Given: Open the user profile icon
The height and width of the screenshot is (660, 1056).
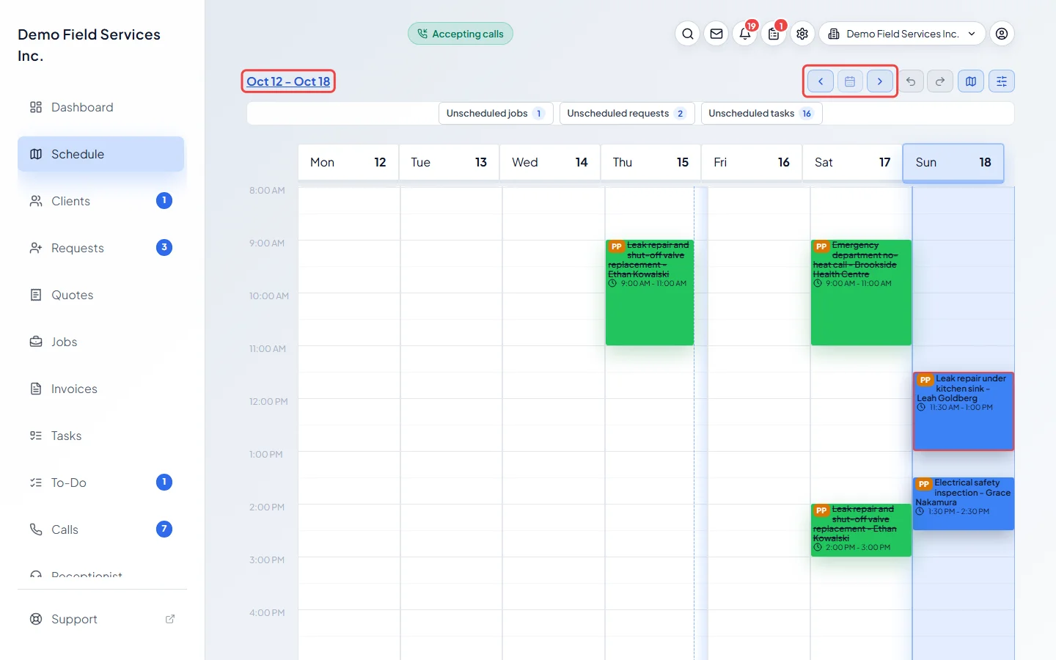Looking at the screenshot, I should 1002,34.
